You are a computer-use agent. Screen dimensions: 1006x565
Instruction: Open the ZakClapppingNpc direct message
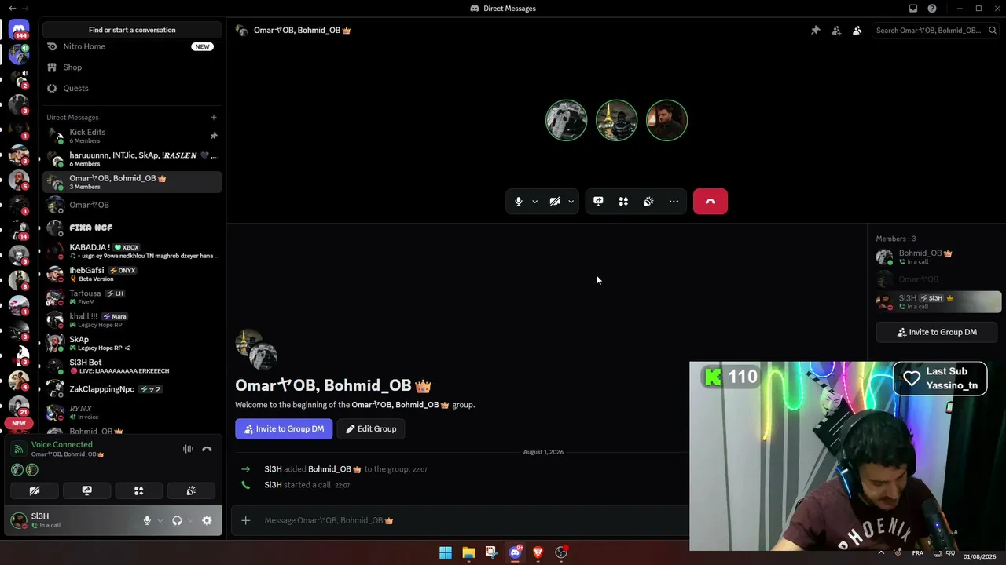pos(132,389)
